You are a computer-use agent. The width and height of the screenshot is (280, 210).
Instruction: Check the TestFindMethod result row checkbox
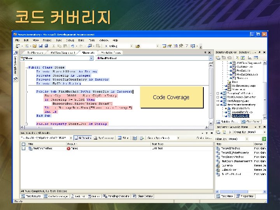coord(23,149)
